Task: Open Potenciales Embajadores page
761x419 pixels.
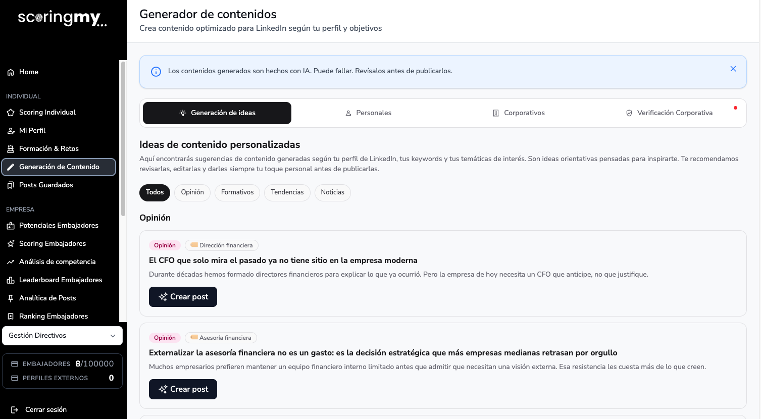Action: pos(60,226)
